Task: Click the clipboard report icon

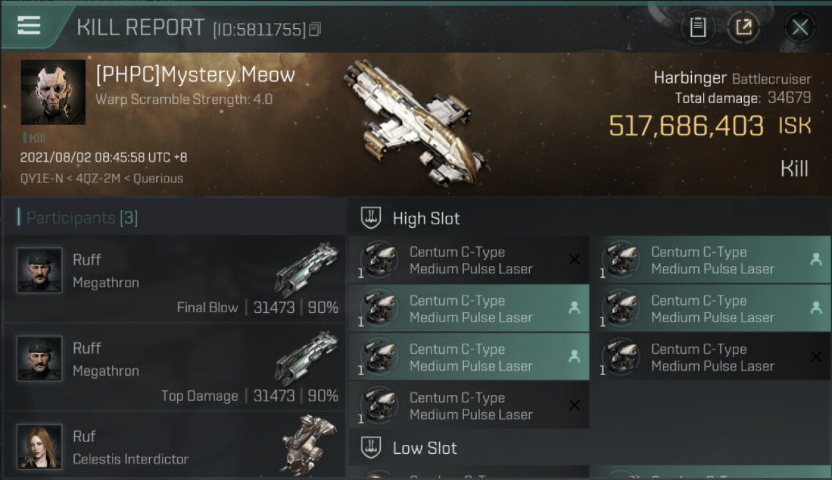Action: pos(698,27)
